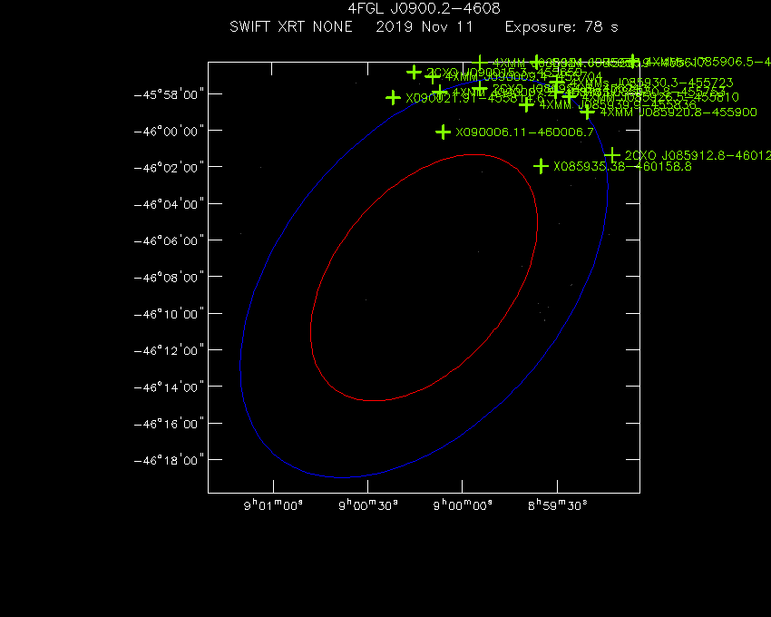Click the cross marker for 4XMM J085920.8-455900

tap(587, 113)
